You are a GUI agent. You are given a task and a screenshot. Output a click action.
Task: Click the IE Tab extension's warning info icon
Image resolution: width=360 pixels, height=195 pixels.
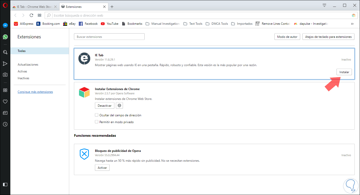119,105
